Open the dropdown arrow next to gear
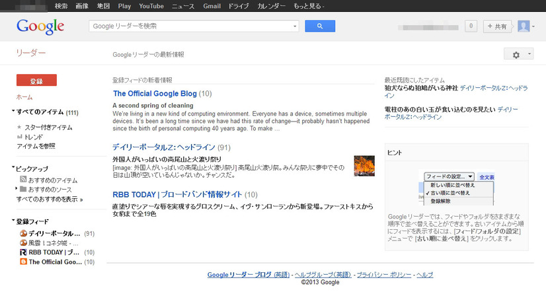The image size is (546, 292). (x=529, y=54)
